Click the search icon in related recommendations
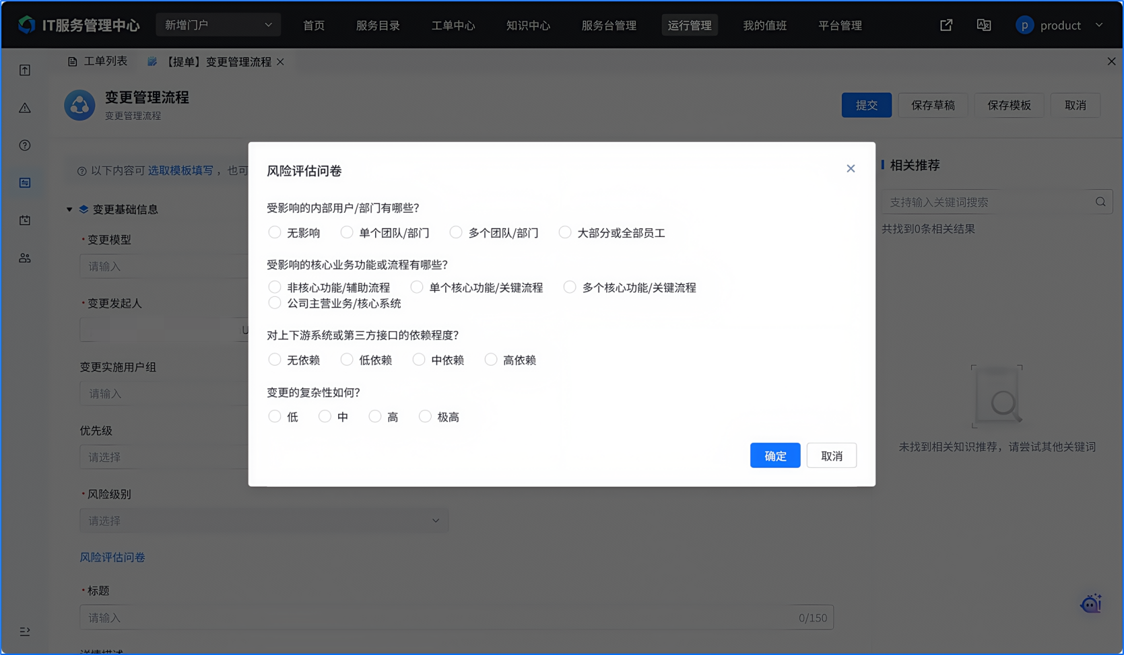Screen dimensions: 1124x655 [x=1100, y=202]
